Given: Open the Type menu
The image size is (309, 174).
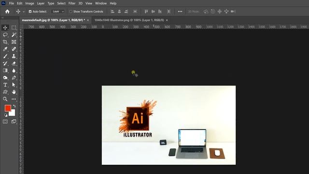Looking at the screenshot, I should coord(51,3).
